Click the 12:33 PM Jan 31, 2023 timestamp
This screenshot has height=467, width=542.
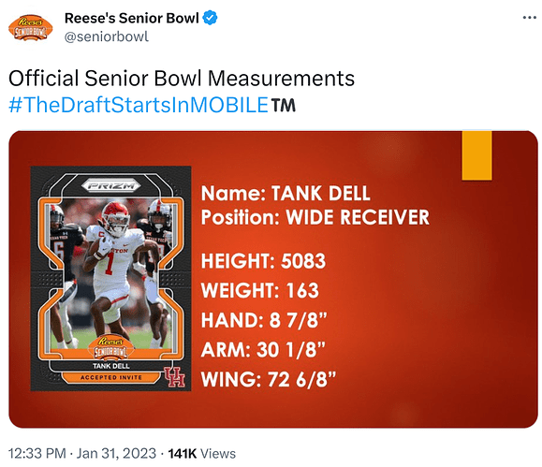(82, 453)
